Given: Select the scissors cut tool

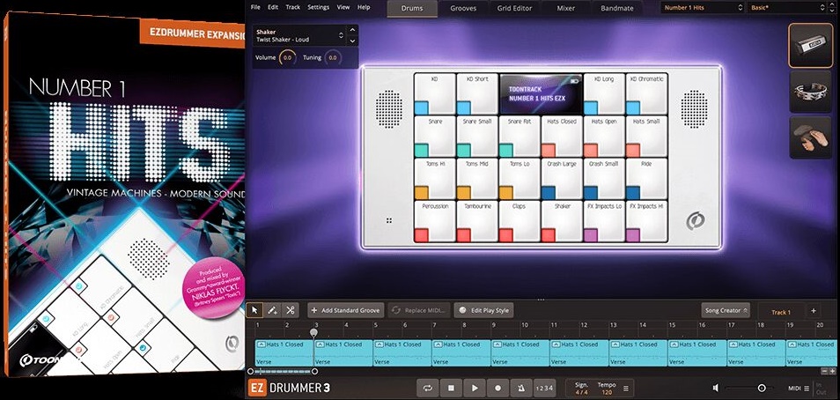Looking at the screenshot, I should pos(291,310).
